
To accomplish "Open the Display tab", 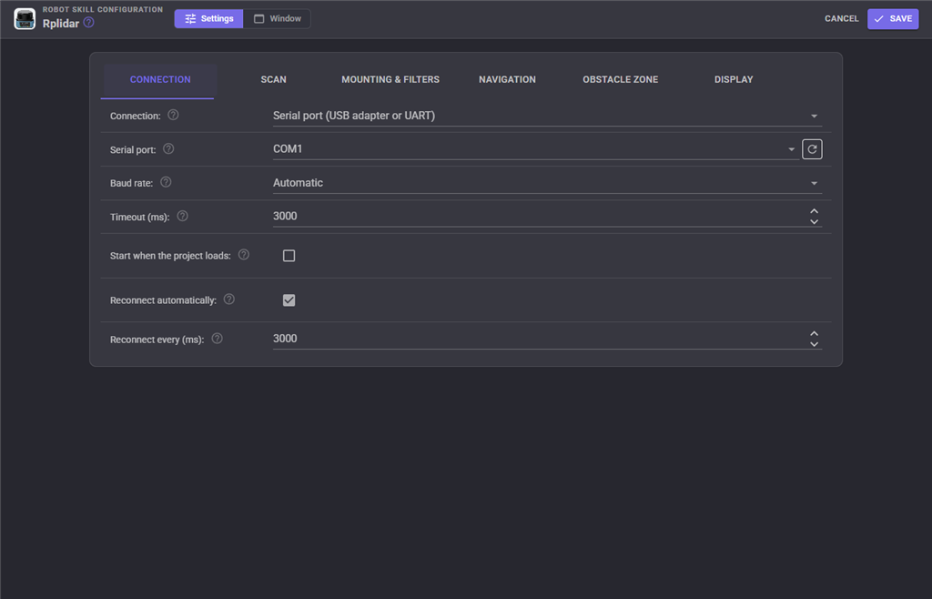I will [734, 79].
